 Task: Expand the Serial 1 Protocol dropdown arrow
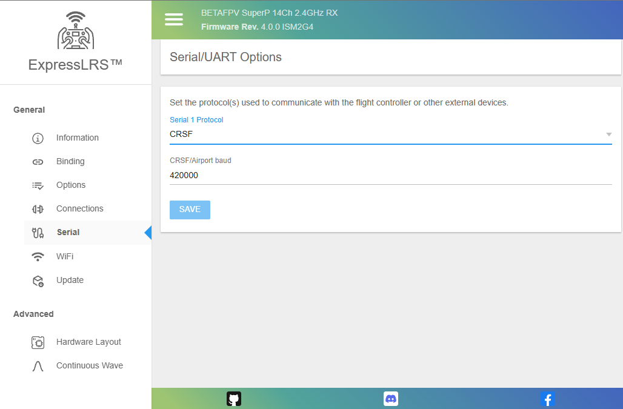point(608,135)
